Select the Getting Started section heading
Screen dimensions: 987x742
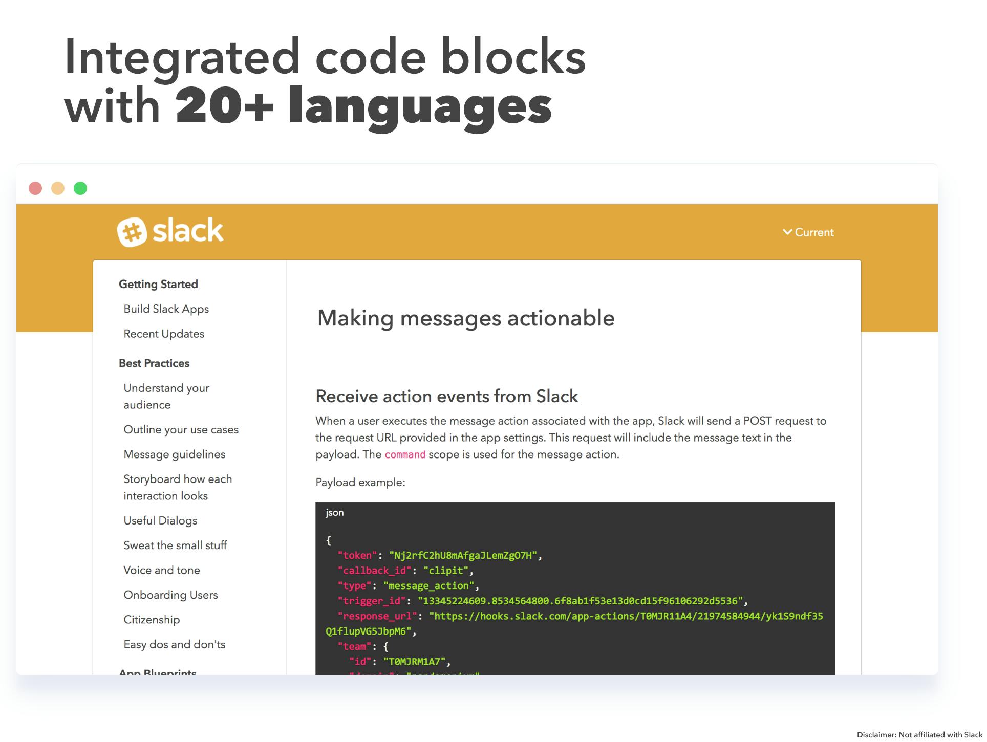click(158, 284)
